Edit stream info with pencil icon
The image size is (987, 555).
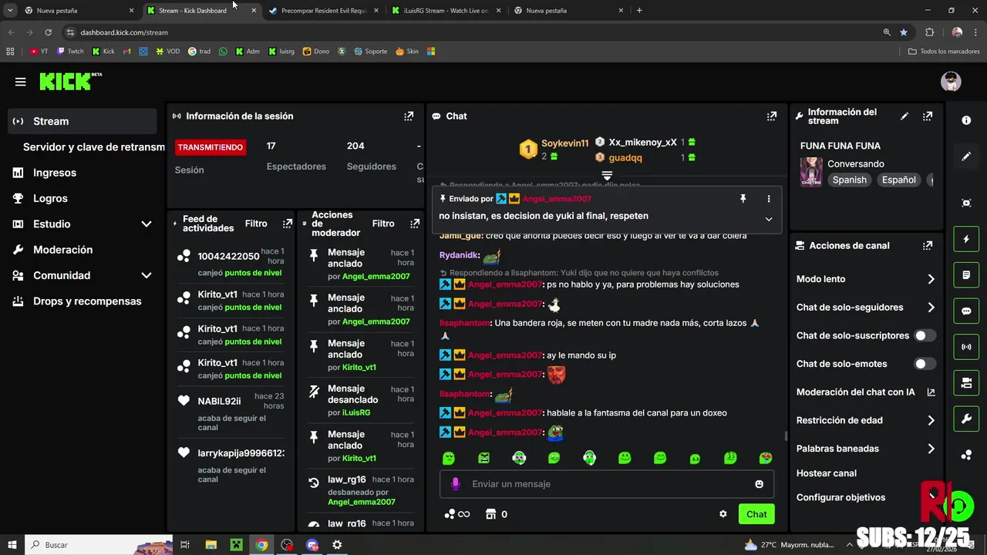click(x=904, y=116)
